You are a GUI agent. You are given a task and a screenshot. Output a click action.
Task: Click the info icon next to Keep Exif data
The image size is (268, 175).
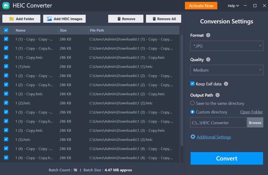coord(226,84)
